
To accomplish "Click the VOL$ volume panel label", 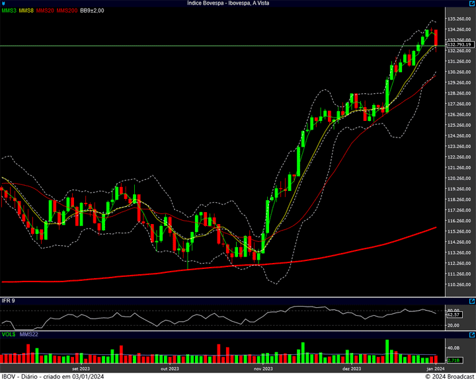I will (9, 334).
